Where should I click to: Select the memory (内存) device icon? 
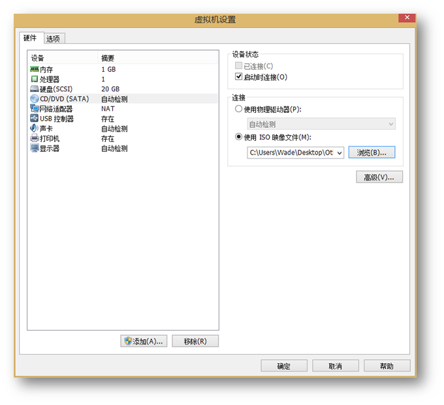click(34, 69)
